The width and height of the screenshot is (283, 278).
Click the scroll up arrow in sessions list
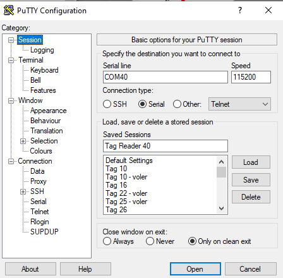tap(221, 162)
